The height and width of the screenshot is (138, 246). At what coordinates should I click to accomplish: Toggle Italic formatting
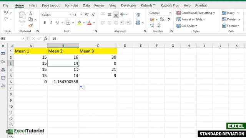51,23
